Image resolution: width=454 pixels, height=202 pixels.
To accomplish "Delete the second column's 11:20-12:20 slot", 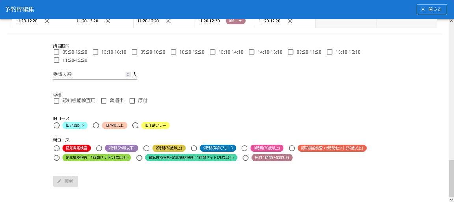I will click(x=108, y=21).
